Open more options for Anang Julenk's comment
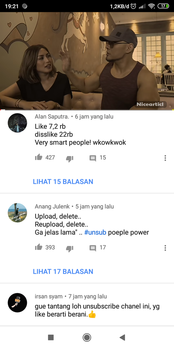The height and width of the screenshot is (349, 174). pos(165,248)
